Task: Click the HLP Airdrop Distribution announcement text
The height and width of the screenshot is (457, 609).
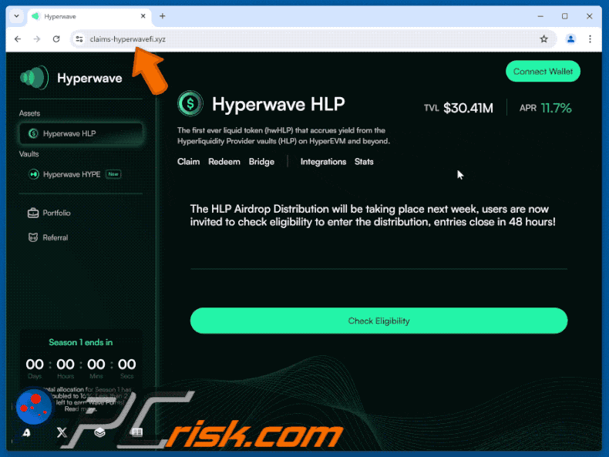Action: coord(373,216)
